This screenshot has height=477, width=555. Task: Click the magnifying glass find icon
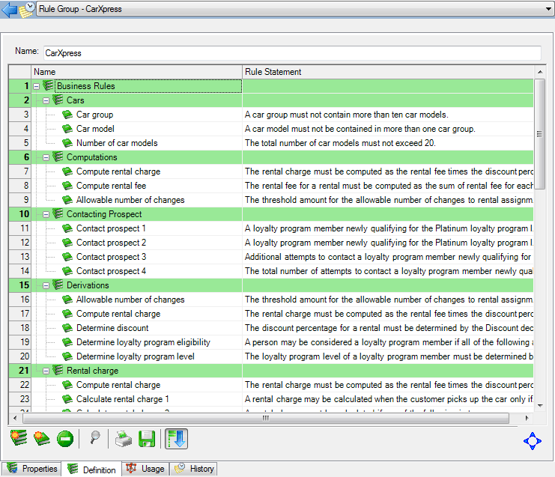pyautogui.click(x=96, y=439)
